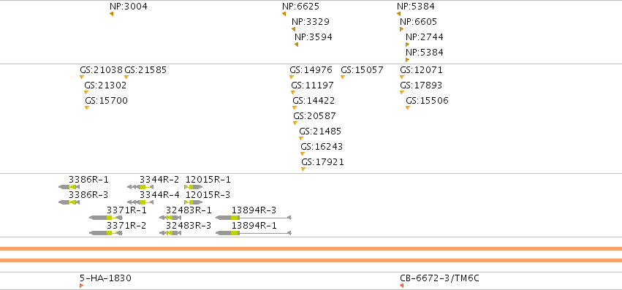Viewport: 622px width, 290px height.
Task: Click the GS:17921 insertion triangle
Action: pyautogui.click(x=303, y=169)
